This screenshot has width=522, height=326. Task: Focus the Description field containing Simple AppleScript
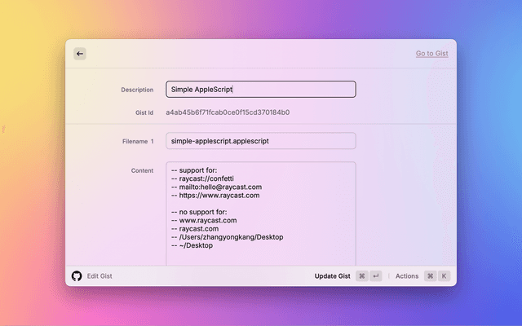click(260, 90)
